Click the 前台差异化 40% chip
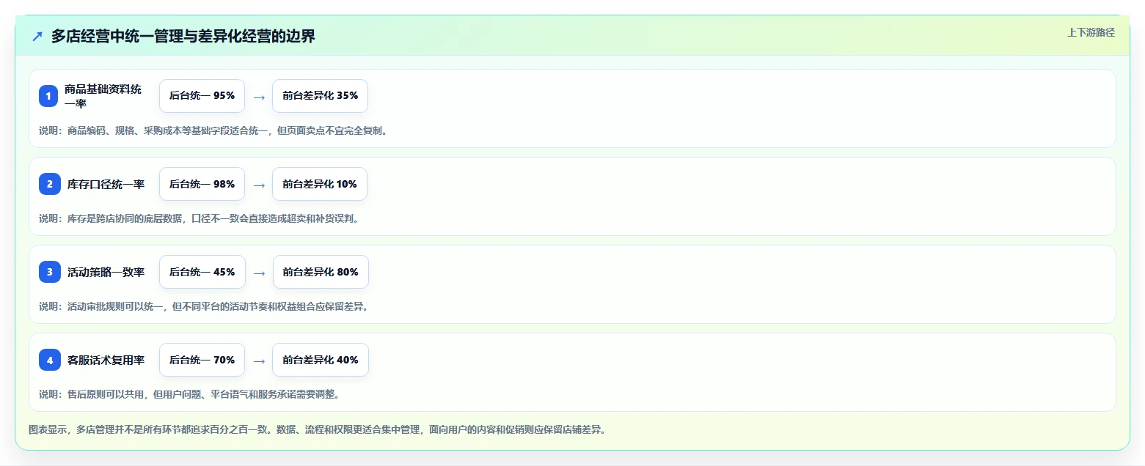This screenshot has width=1145, height=466. pyautogui.click(x=320, y=360)
